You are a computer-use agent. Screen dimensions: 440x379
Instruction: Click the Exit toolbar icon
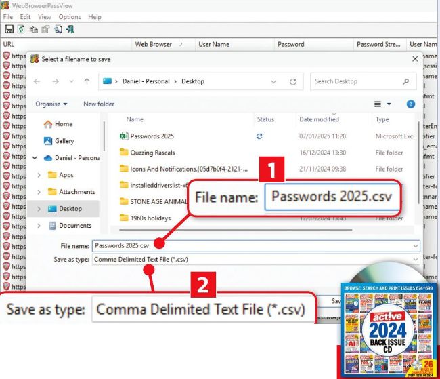pos(70,29)
